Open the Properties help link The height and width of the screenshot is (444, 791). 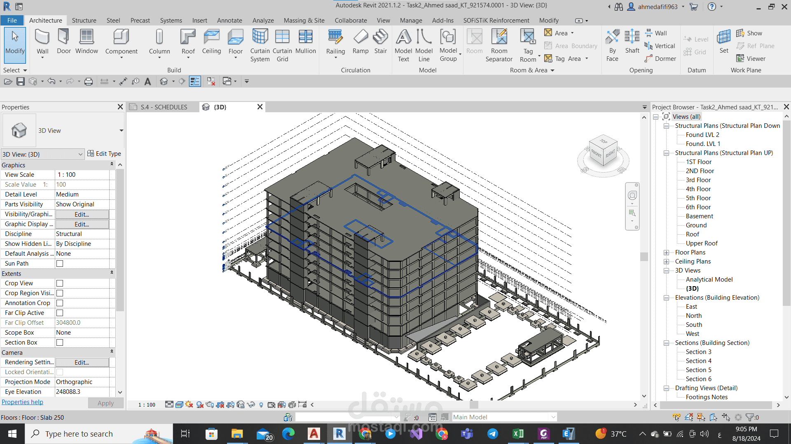22,402
